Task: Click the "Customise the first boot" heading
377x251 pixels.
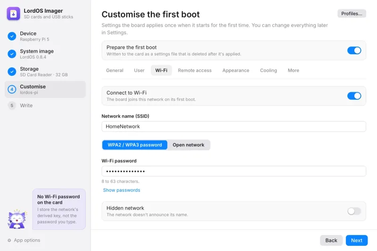Action: coord(150,15)
